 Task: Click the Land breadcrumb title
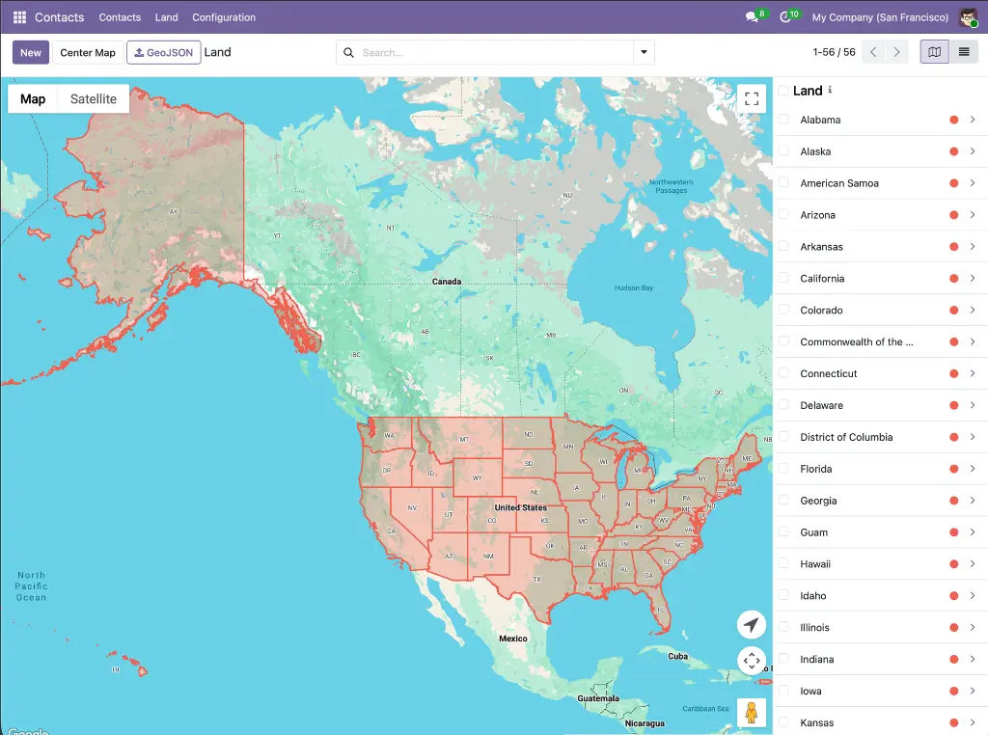click(x=217, y=52)
